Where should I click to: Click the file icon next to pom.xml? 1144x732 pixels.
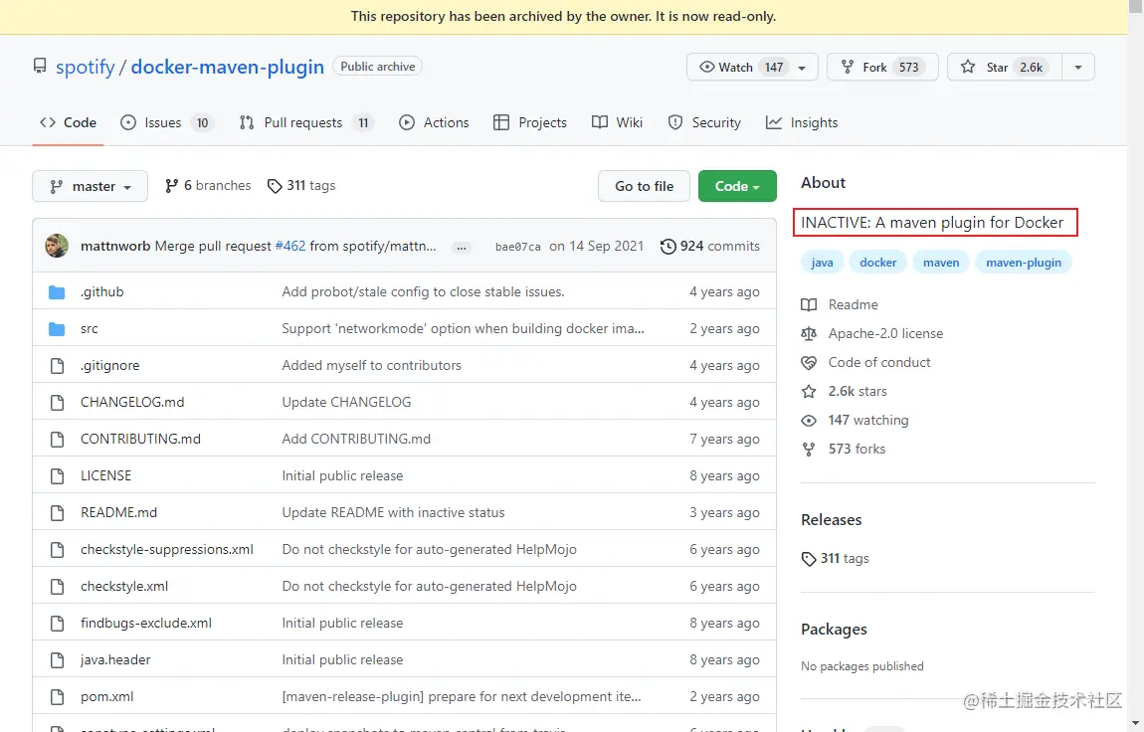pos(57,697)
